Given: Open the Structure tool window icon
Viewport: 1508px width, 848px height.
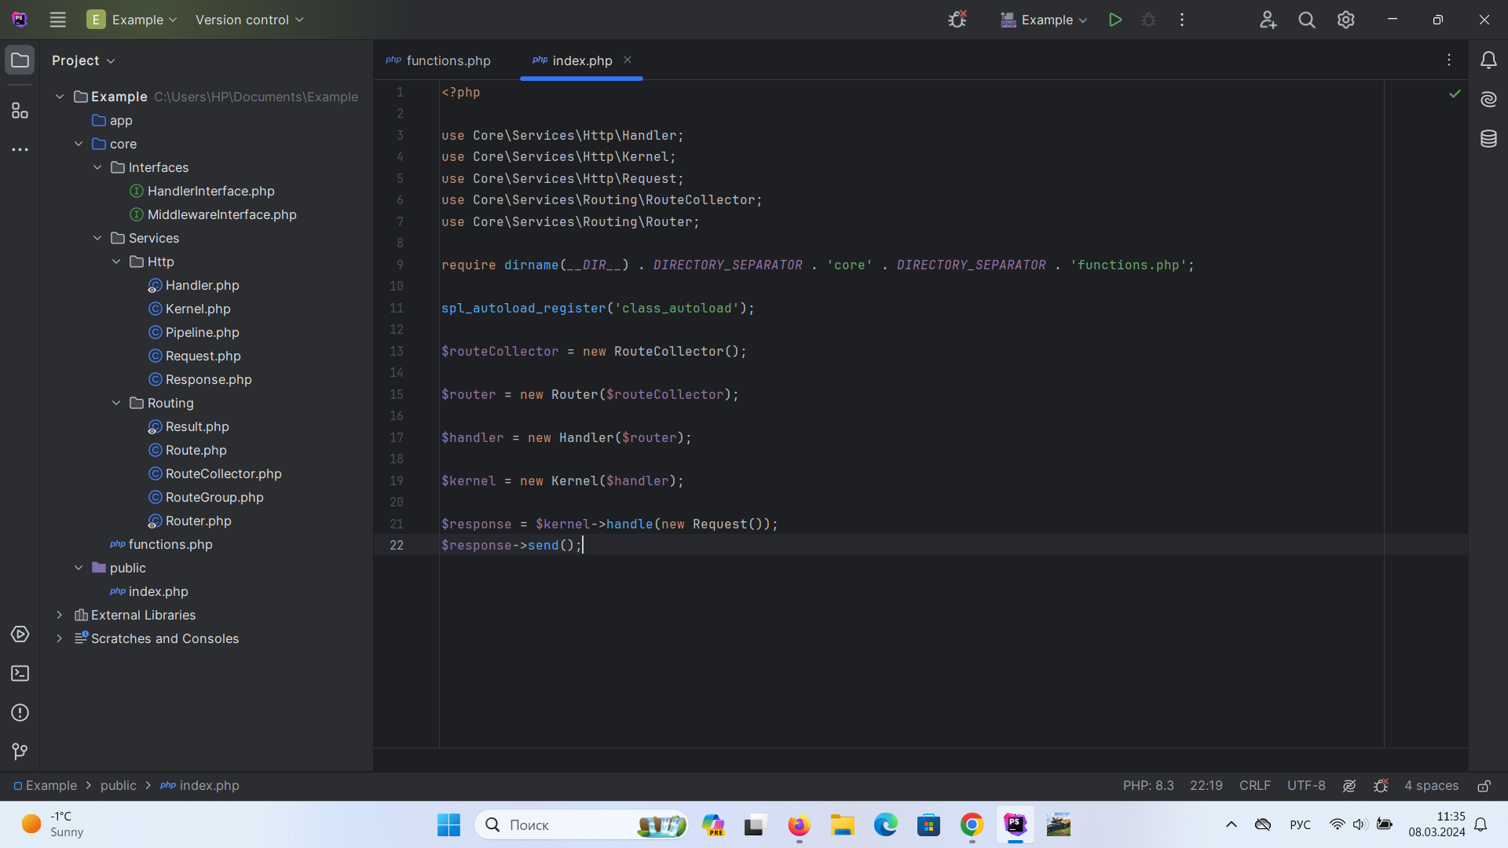Looking at the screenshot, I should [20, 111].
